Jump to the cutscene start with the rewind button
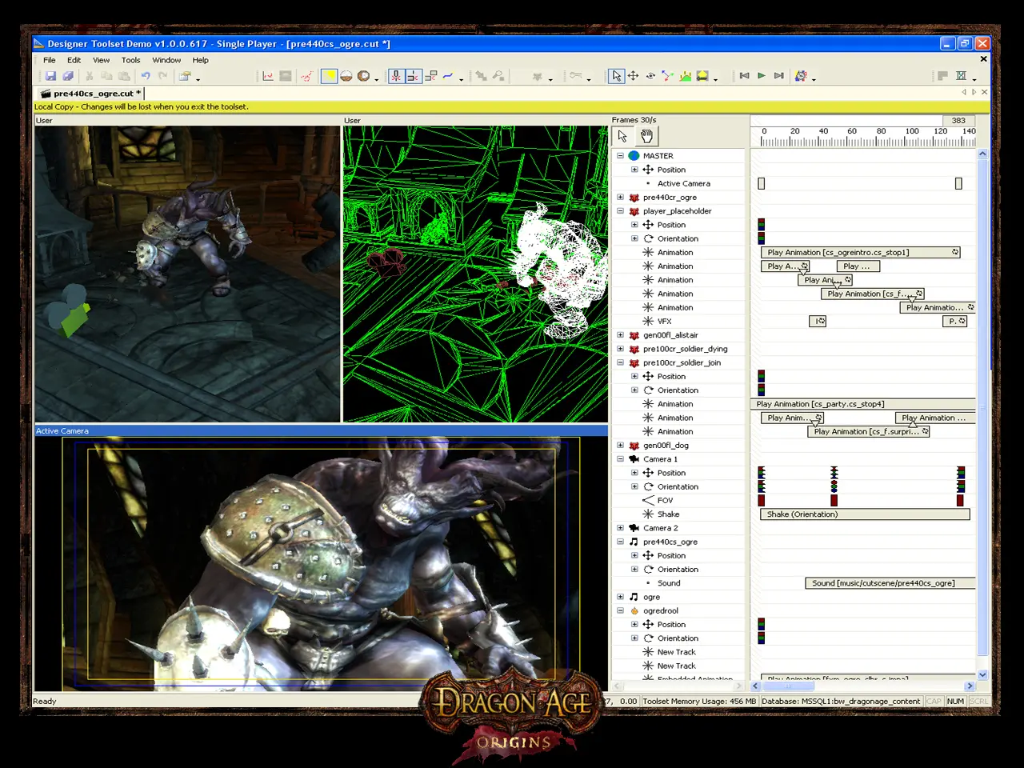The width and height of the screenshot is (1024, 768). [744, 76]
